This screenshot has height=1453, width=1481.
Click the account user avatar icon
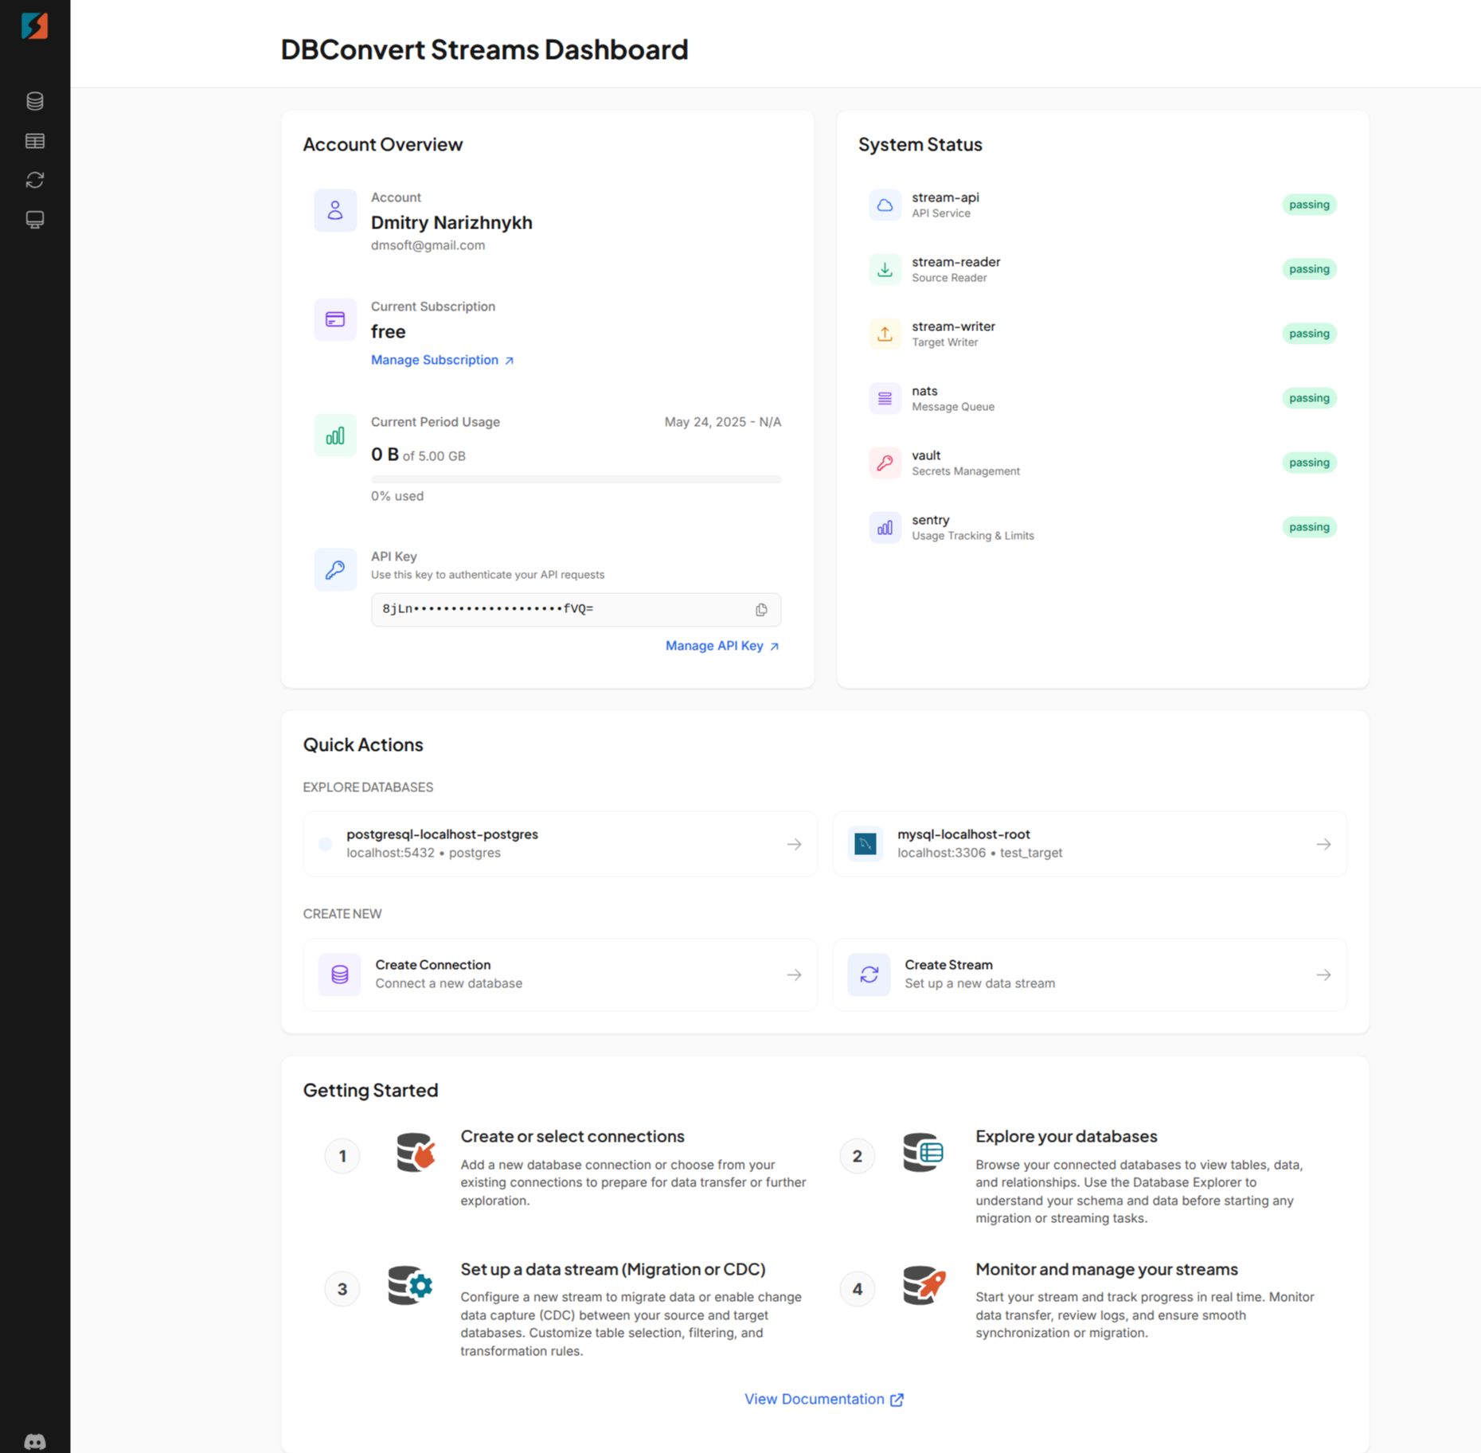(x=335, y=210)
